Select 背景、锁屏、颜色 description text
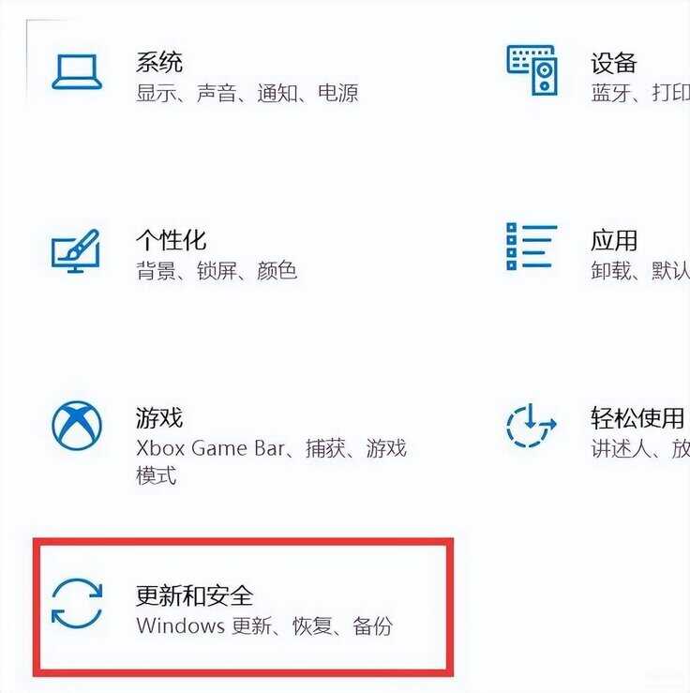This screenshot has width=690, height=693. point(217,270)
